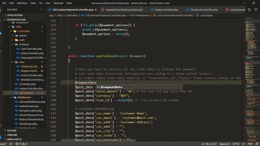Open IndexController.php in explorer

[32, 53]
